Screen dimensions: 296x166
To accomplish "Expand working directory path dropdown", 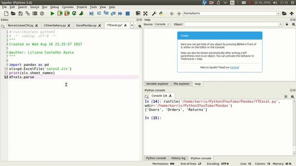I will coord(278,13).
